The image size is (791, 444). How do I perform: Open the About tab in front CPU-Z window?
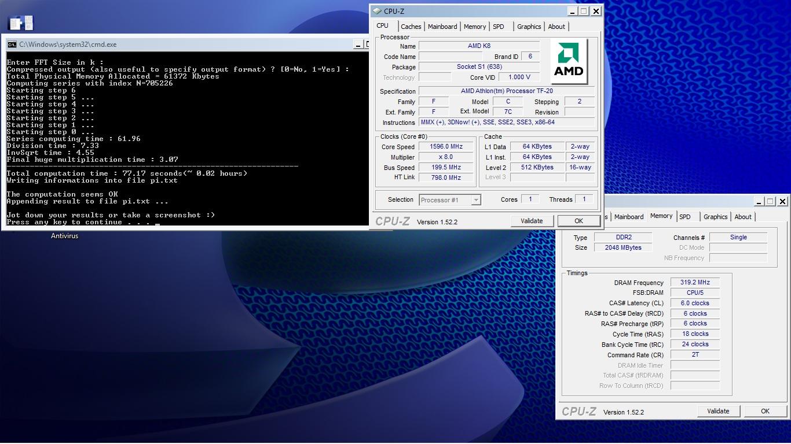[556, 27]
